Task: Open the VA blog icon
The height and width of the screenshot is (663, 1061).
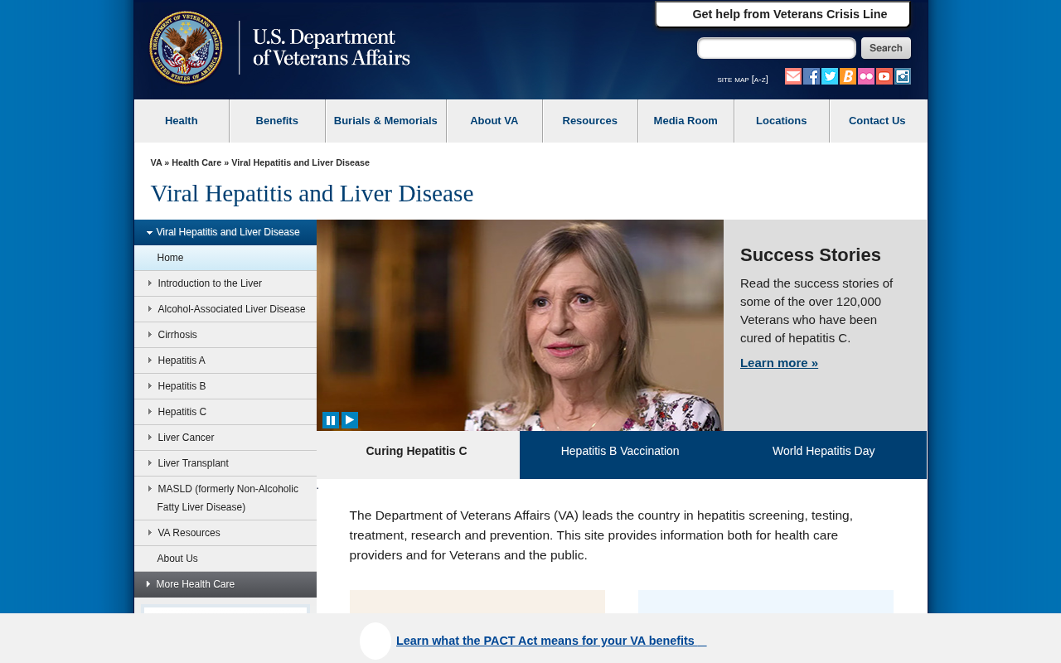Action: [848, 76]
